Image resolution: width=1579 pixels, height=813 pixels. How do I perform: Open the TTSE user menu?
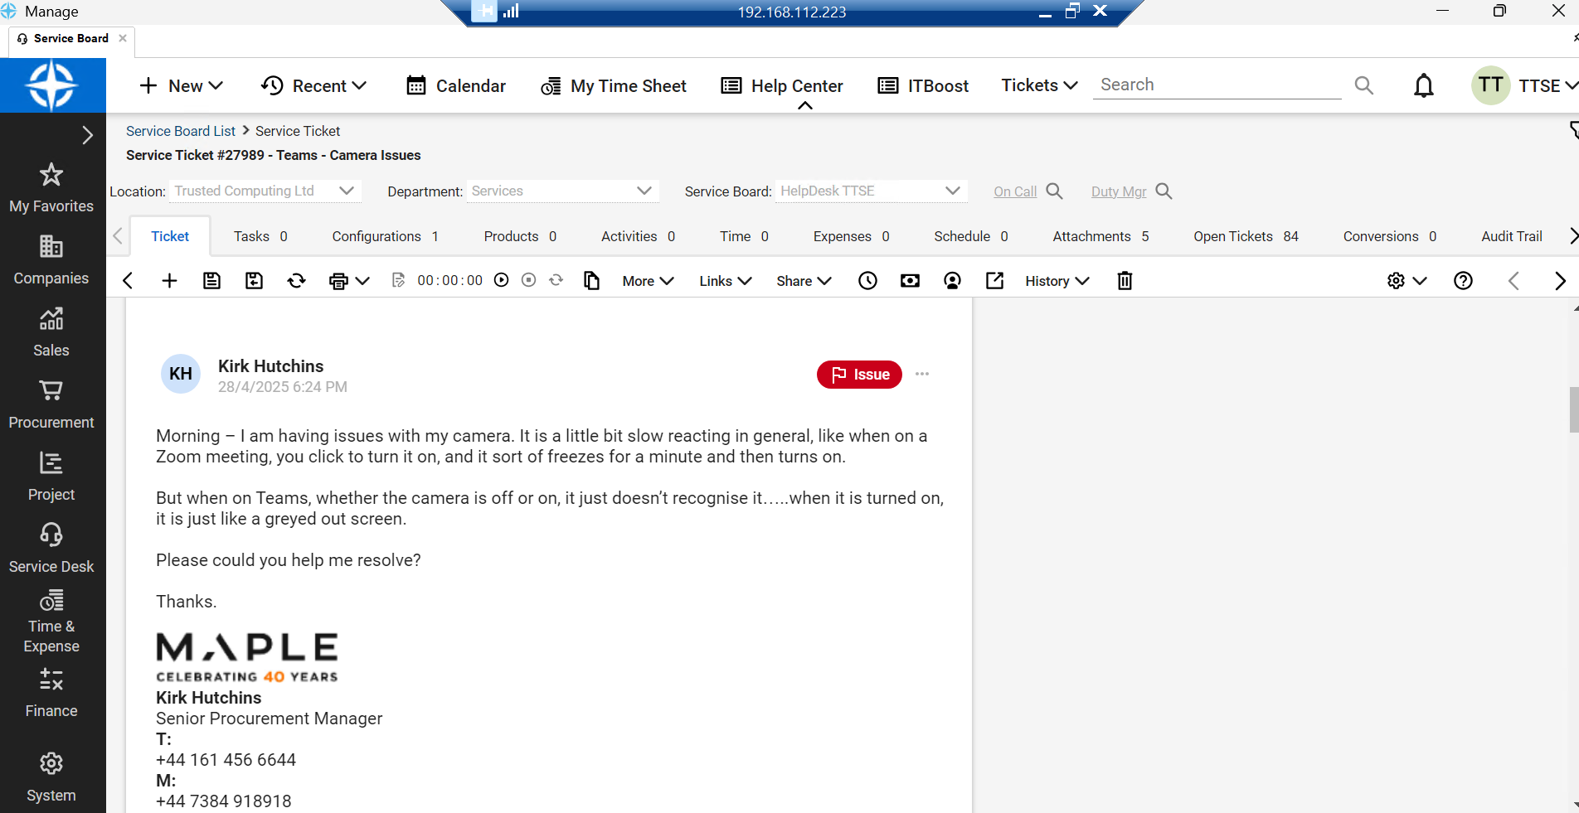click(1524, 85)
